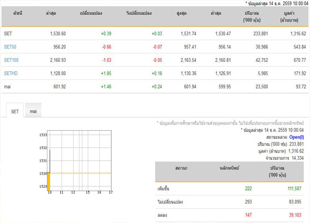Click the declining volume 39,103
The width and height of the screenshot is (310, 223).
point(295,215)
